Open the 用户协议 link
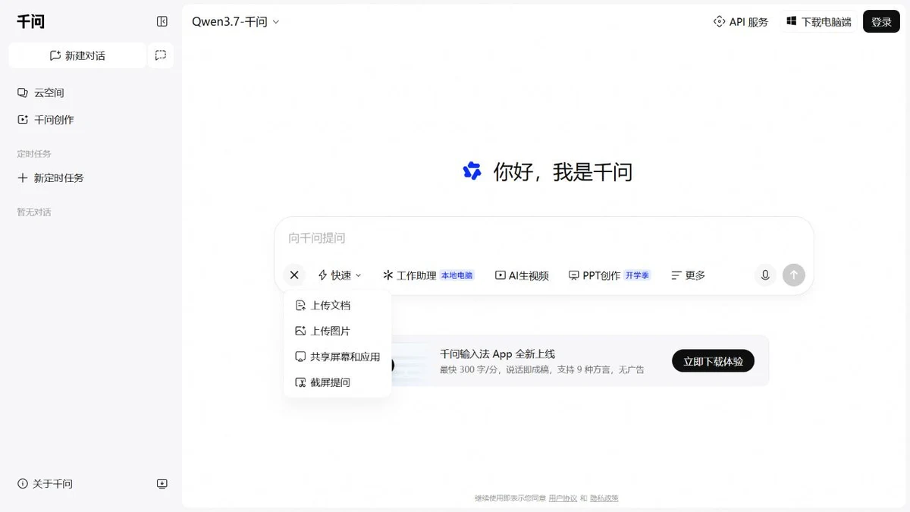 [563, 498]
